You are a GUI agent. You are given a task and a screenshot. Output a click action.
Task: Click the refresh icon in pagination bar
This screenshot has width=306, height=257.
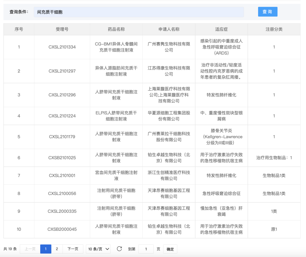coord(119,249)
